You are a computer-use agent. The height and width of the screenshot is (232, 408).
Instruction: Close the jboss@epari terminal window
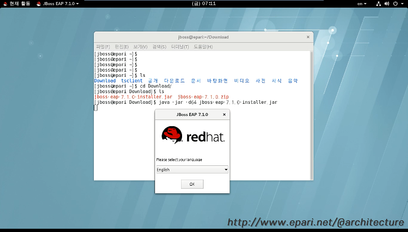pyautogui.click(x=308, y=37)
